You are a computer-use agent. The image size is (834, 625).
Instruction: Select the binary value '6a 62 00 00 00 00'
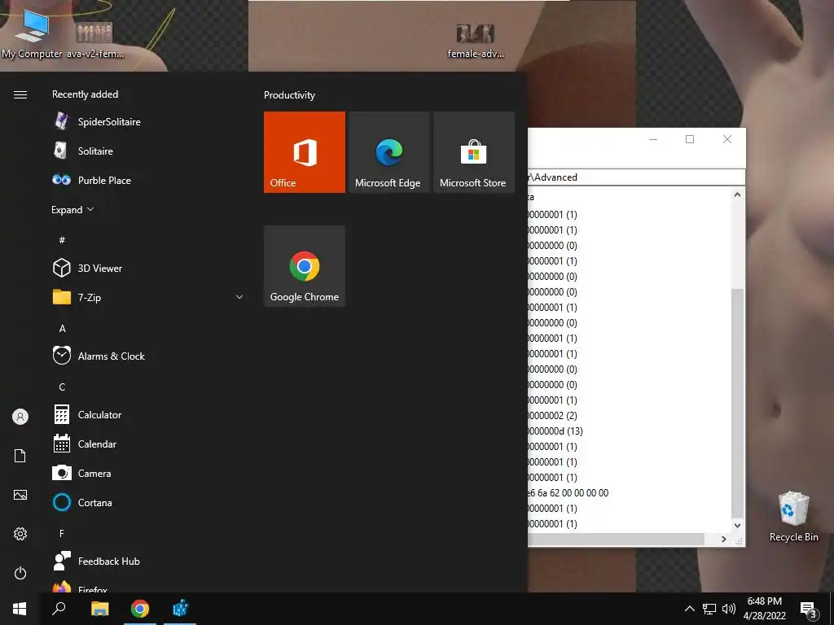(x=568, y=492)
